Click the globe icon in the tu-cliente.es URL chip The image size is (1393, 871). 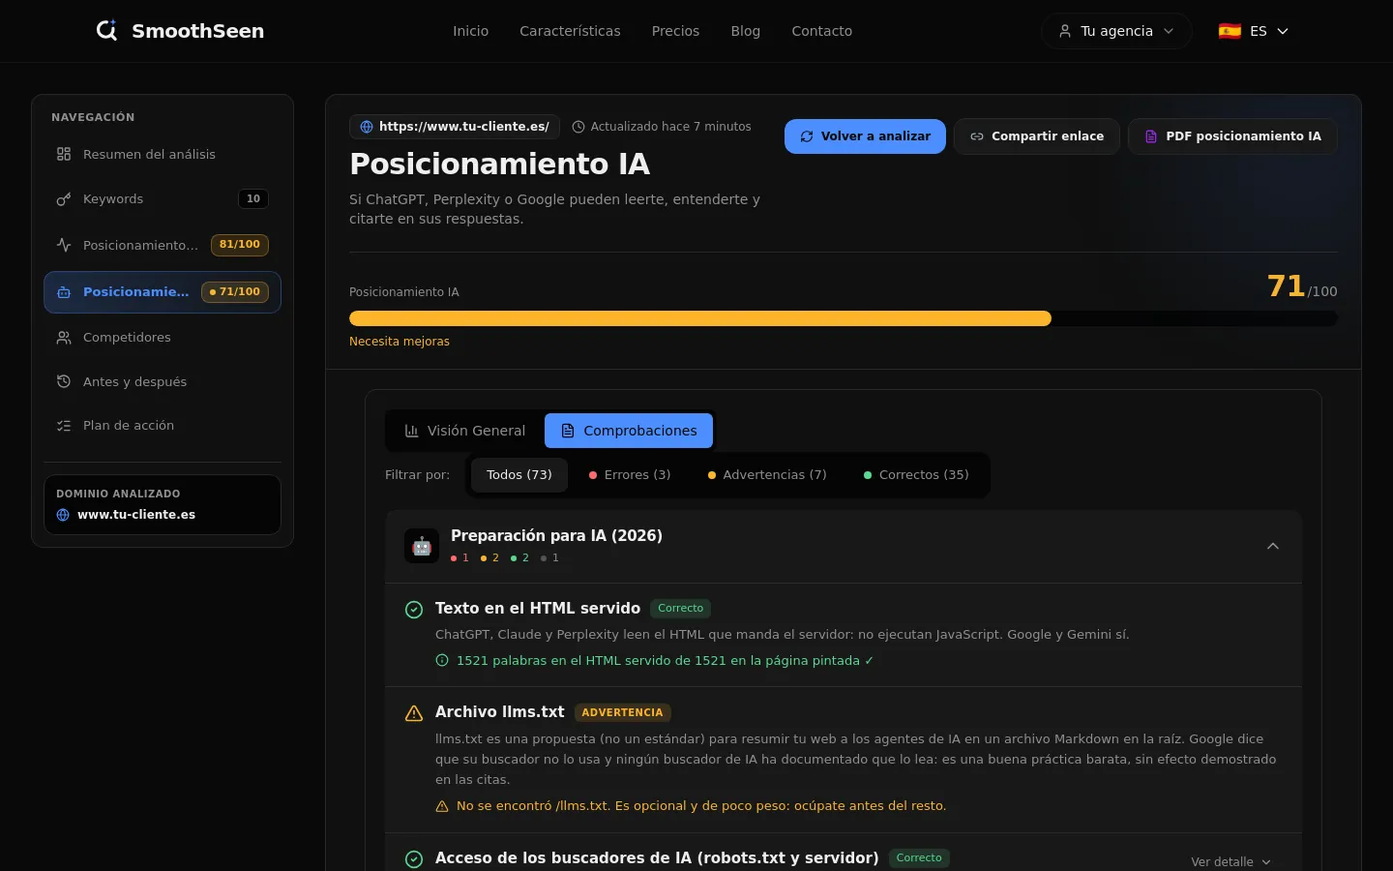click(367, 127)
